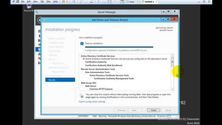Select the Web Server Role (IIS) step
Image resolution: width=222 pixels, height=125 pixels.
[x=59, y=68]
